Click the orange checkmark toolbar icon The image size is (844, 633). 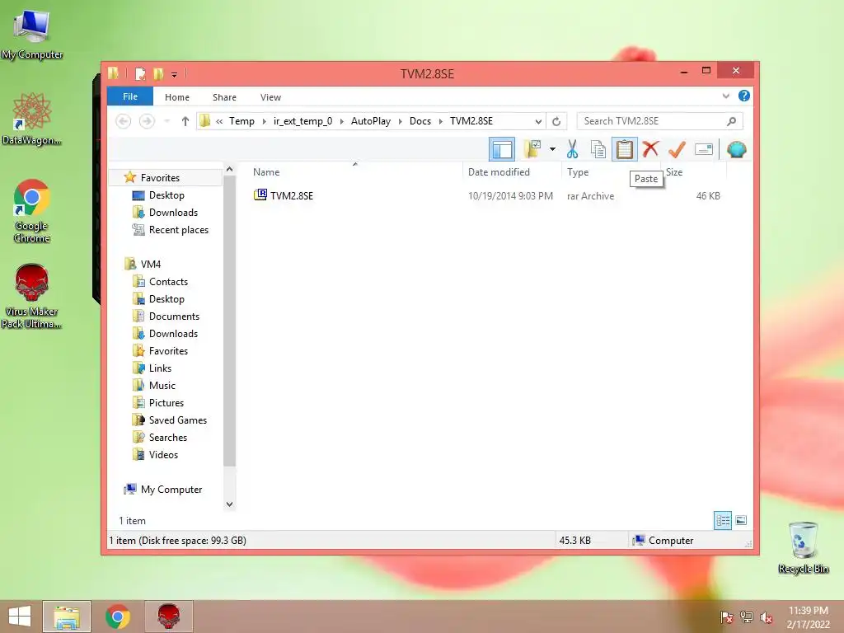coord(678,149)
